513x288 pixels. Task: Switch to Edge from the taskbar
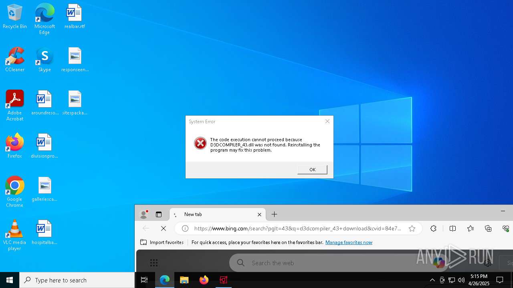click(165, 280)
